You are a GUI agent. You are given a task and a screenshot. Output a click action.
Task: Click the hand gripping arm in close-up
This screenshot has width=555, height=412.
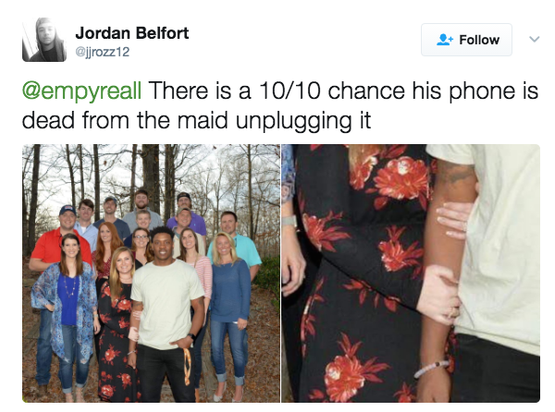pyautogui.click(x=438, y=295)
